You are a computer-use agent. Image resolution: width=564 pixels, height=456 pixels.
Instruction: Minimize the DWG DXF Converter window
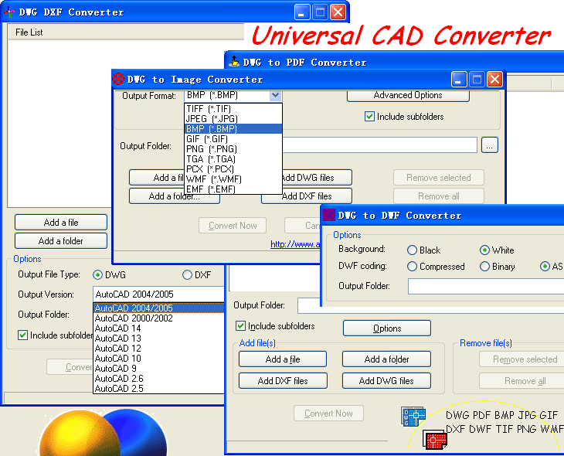[x=302, y=12]
